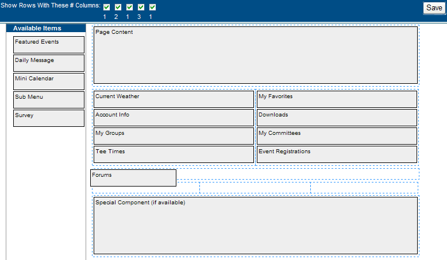
Task: Select the My Groups block
Action: [x=174, y=136]
